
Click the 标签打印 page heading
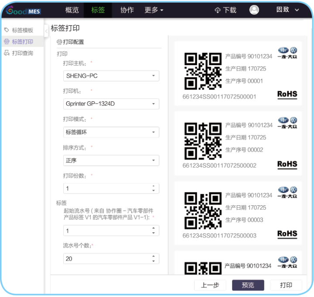coord(65,28)
